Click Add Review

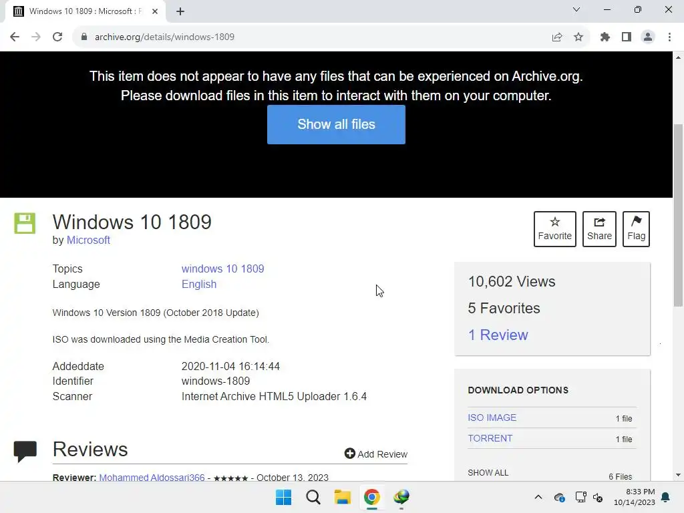point(376,454)
